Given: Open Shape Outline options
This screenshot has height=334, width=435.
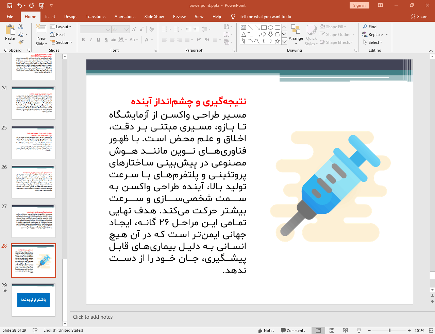Looking at the screenshot, I should [337, 35].
